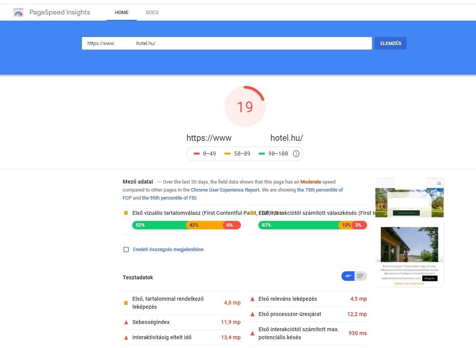Click the PageSpeed Insights logo icon

pyautogui.click(x=18, y=12)
